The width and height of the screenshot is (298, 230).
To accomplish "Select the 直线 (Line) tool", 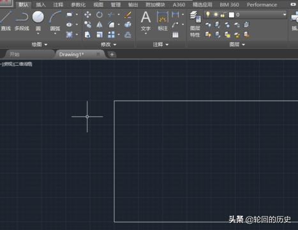I will [x=6, y=21].
